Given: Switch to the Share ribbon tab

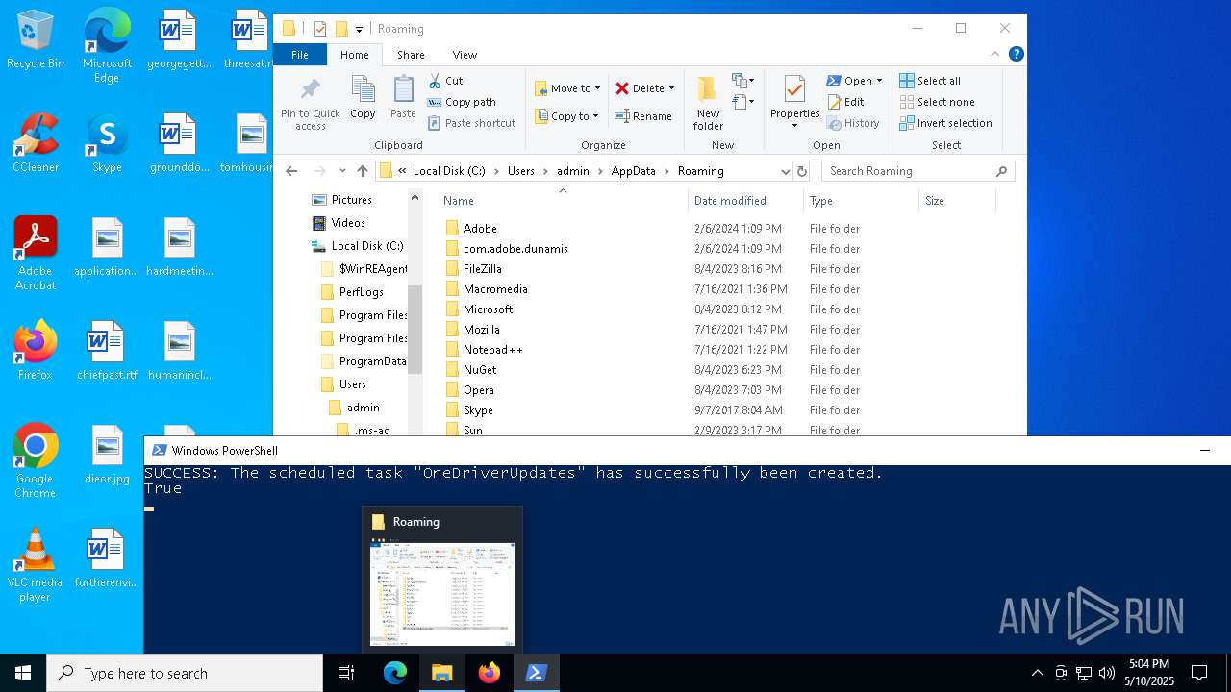Looking at the screenshot, I should (x=411, y=55).
